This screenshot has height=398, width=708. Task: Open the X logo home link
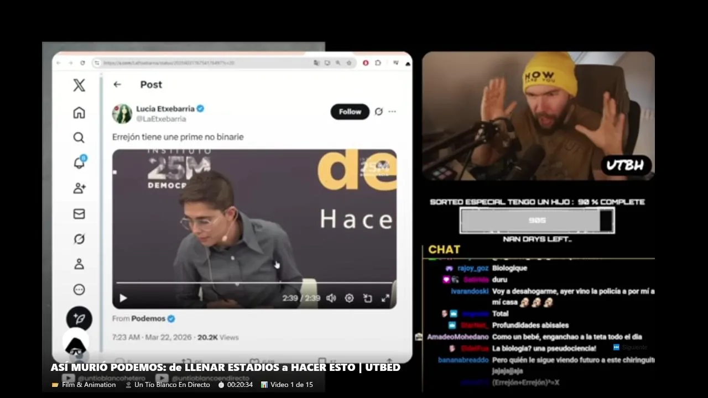[x=79, y=85]
